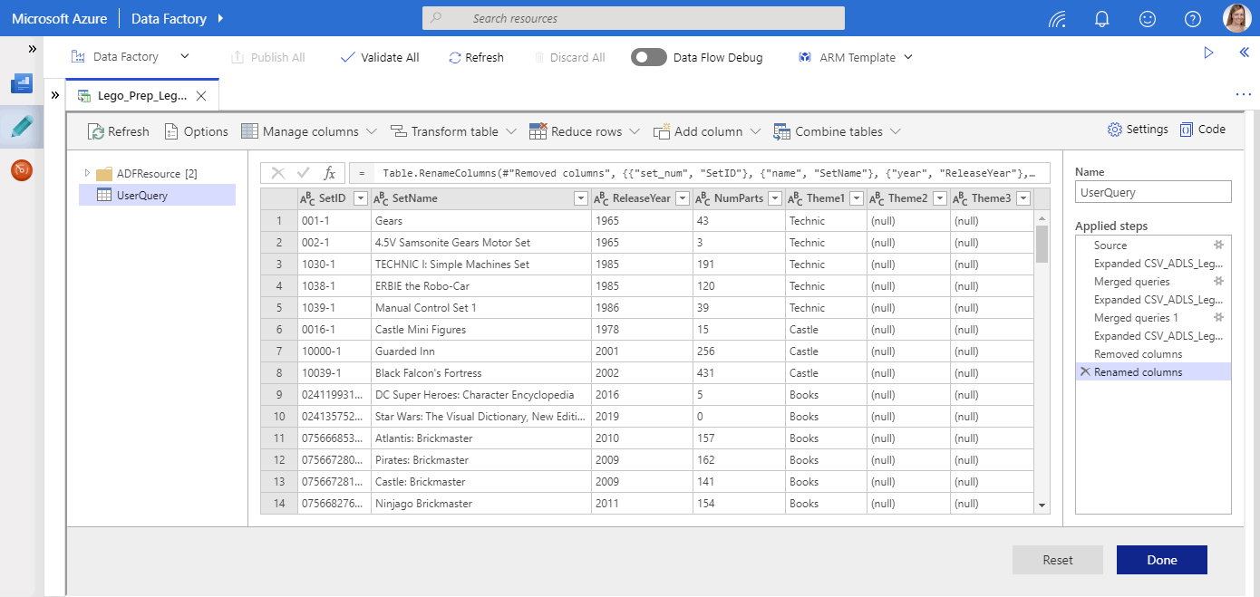Toggle Data Flow Debug switch

(x=649, y=57)
